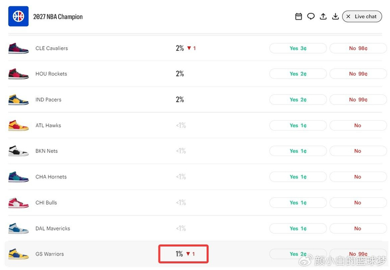Buy No 98¢ for CLE Cavaliers
390x270 pixels.
click(x=358, y=48)
